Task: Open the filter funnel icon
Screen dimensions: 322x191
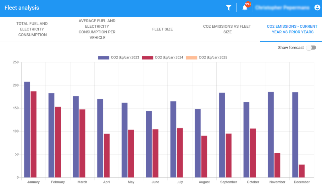Action: coord(229,8)
